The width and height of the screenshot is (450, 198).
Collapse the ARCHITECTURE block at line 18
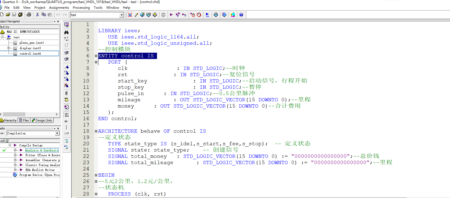pos(96,131)
